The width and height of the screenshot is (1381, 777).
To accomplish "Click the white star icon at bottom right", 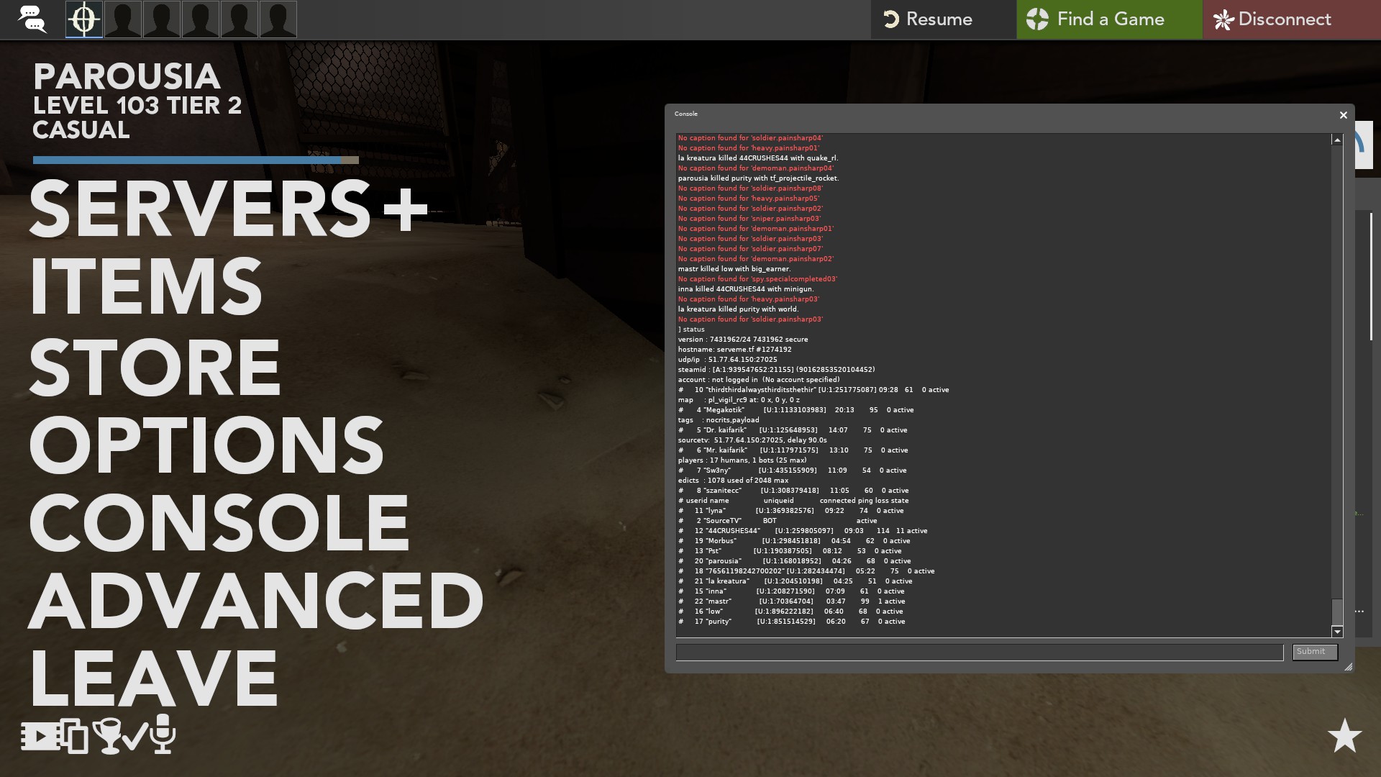I will click(1344, 736).
